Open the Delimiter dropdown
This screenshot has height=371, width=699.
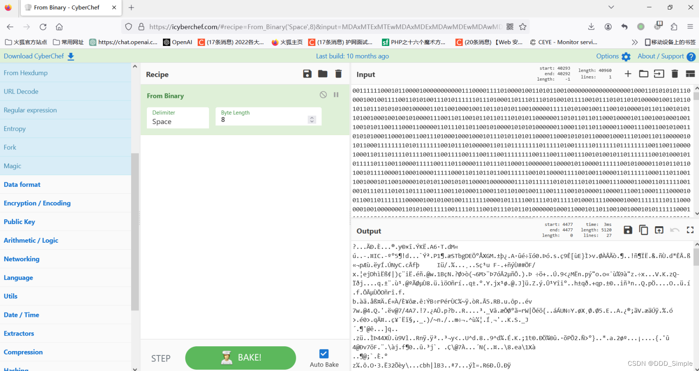click(177, 117)
